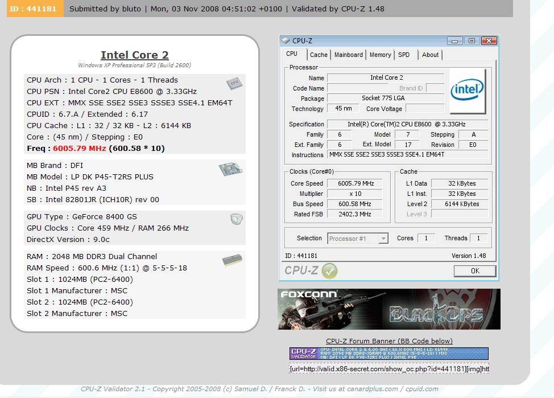Click the L1 Data value 32 KBytes
Screen dimensions: 554x398
click(460, 183)
